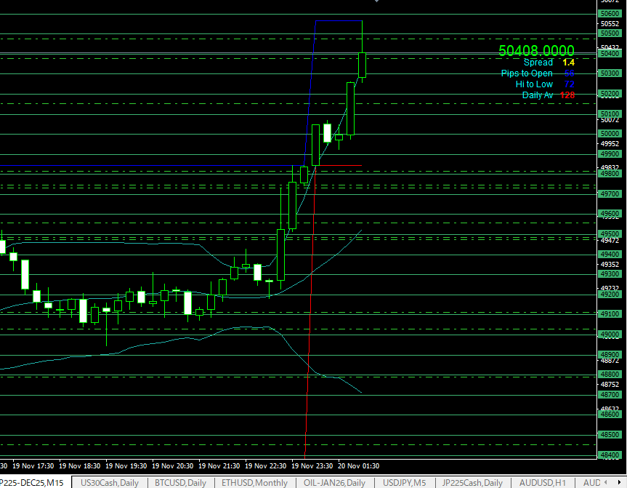Select the blue horizontal line above candles

(x=339, y=21)
